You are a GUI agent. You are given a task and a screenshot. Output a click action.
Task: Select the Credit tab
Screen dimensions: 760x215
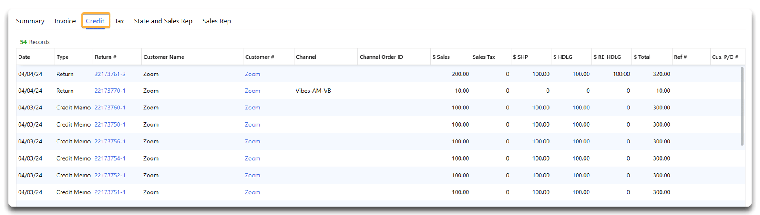[x=95, y=21]
